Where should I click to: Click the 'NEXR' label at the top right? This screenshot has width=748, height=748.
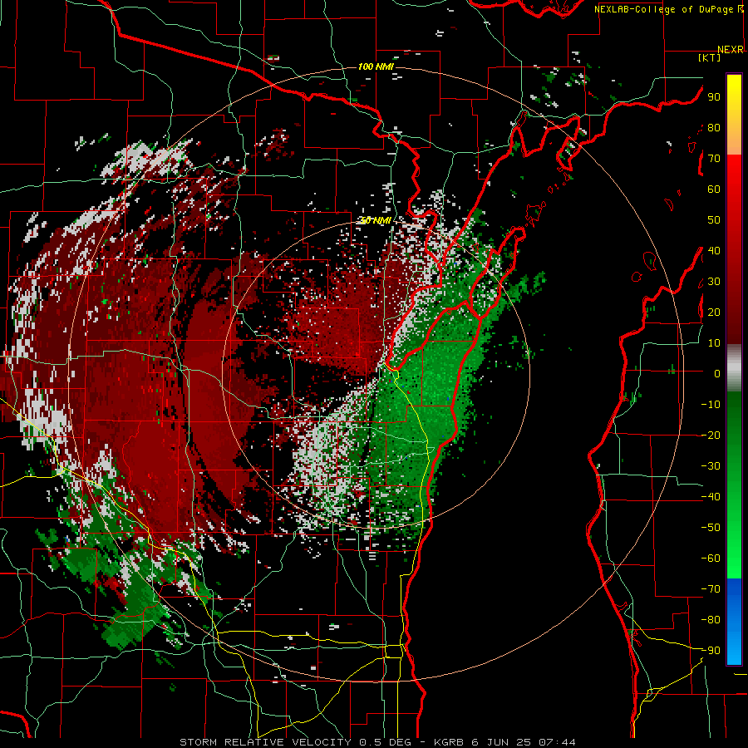tap(731, 50)
